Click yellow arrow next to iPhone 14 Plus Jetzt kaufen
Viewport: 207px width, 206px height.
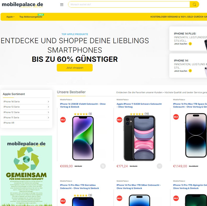click(x=190, y=44)
